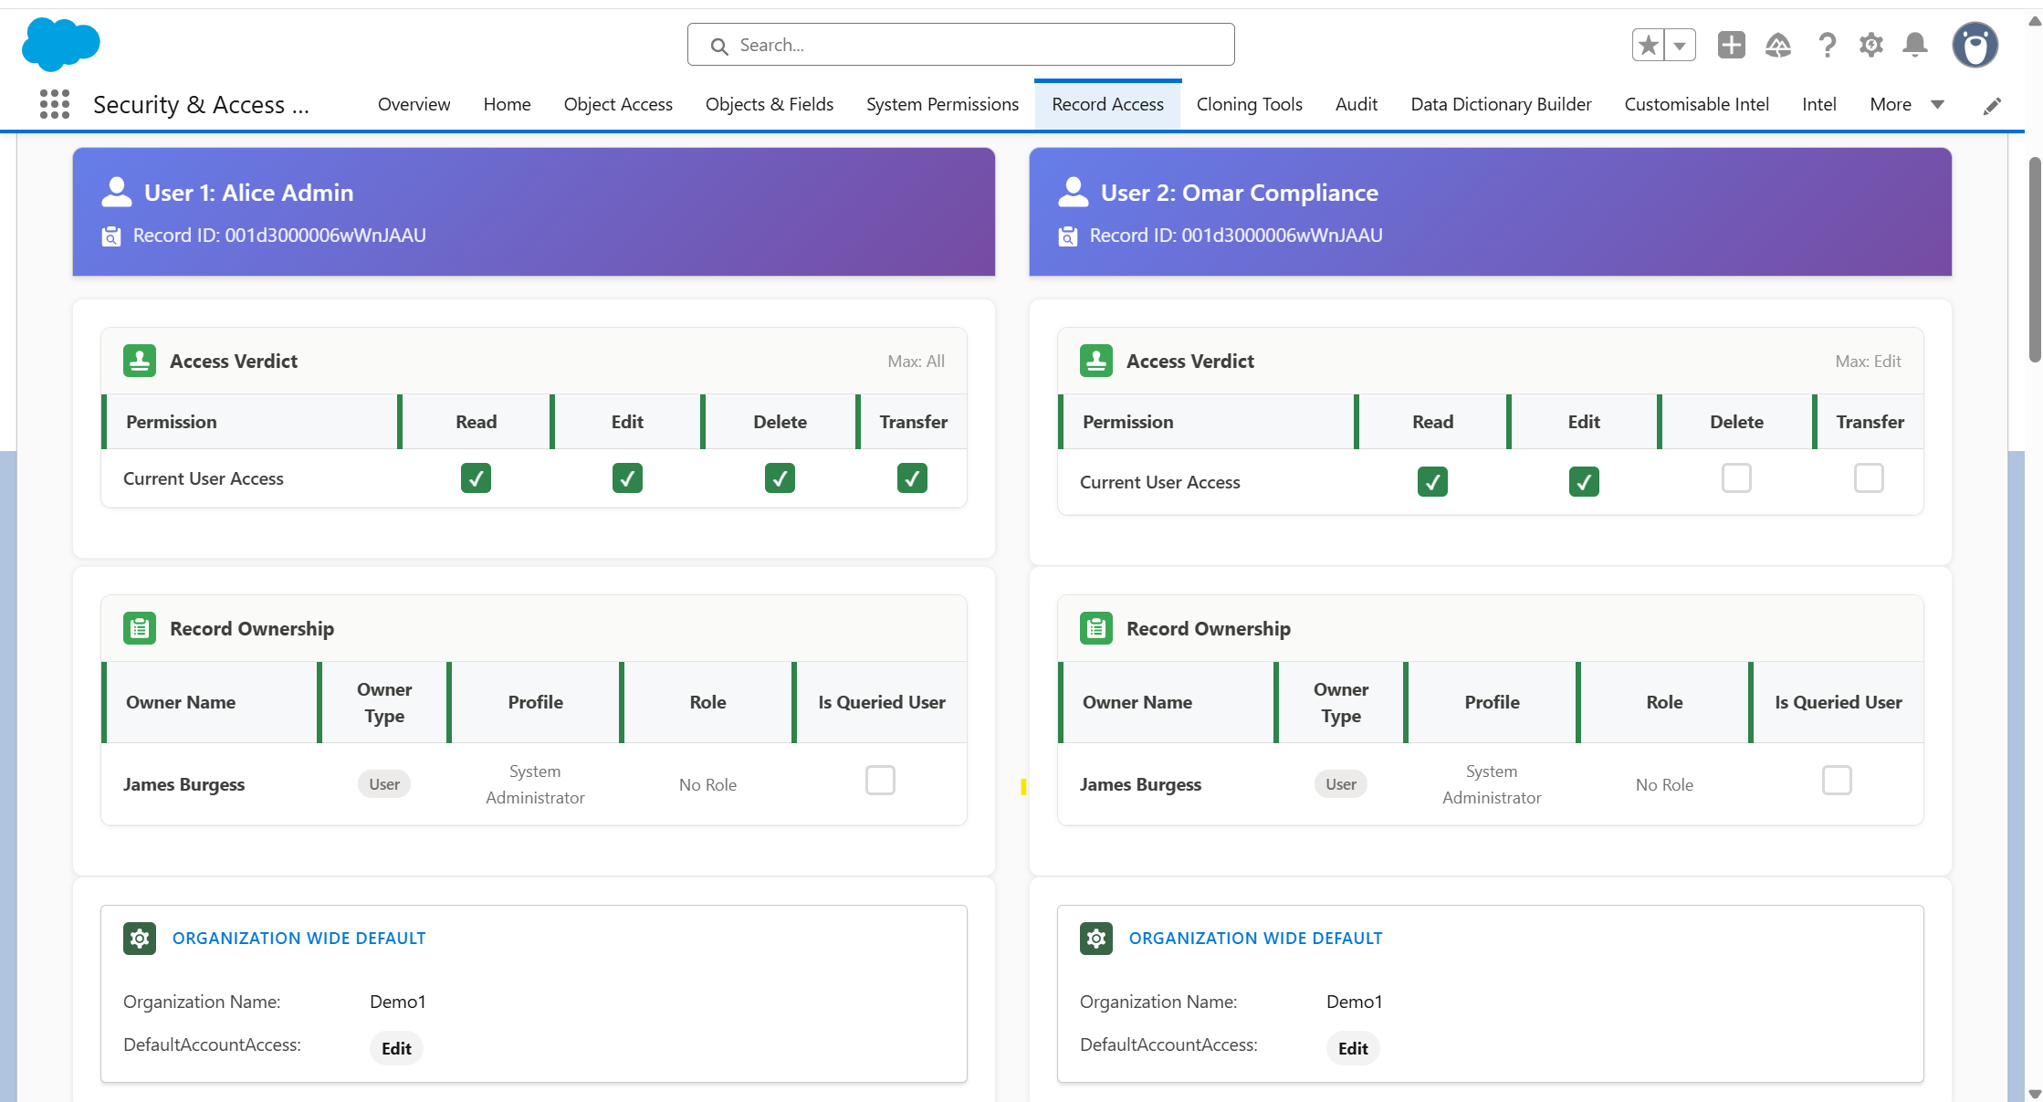Click Omar's Access Verdict stamp icon
This screenshot has width=2043, height=1102.
[1096, 361]
